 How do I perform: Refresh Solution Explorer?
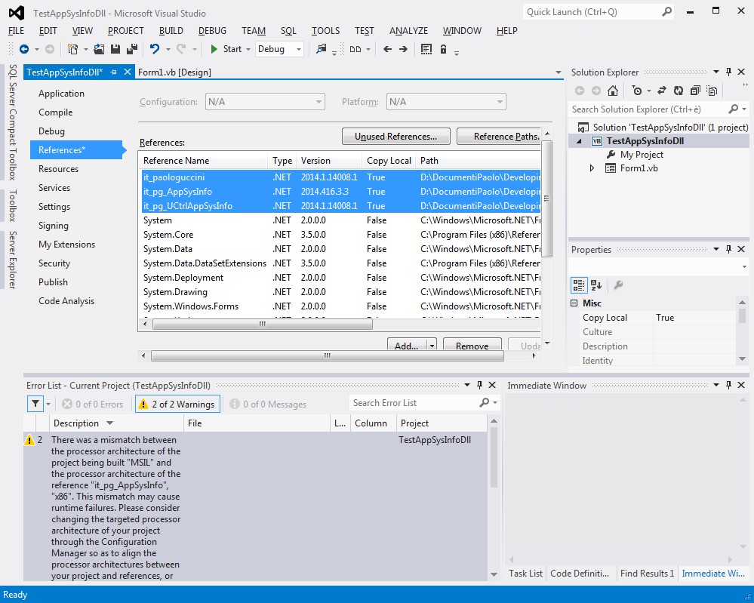[x=679, y=91]
